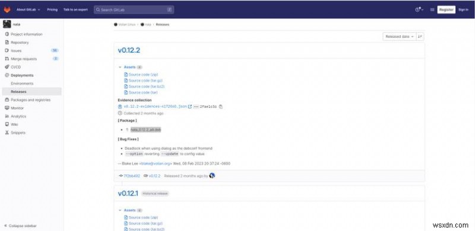Click the Collapse sidebar chevron icon
The width and height of the screenshot is (475, 231).
[x=6, y=226]
